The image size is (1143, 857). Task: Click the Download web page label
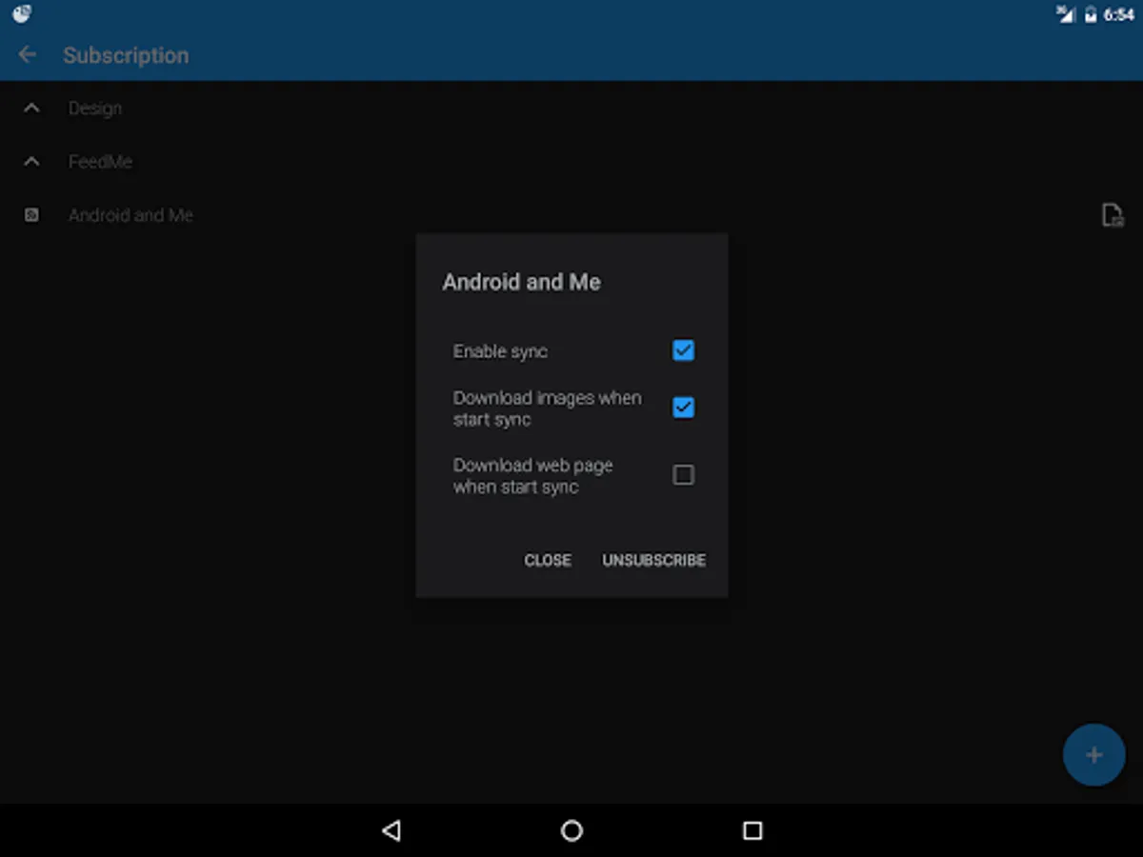(532, 476)
